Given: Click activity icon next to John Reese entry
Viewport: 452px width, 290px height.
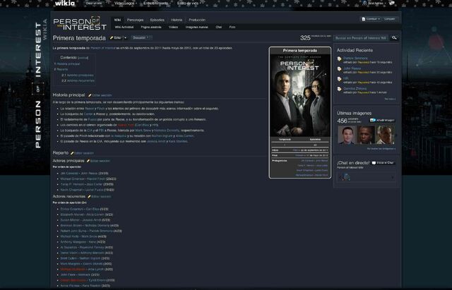Looking at the screenshot, I should (340, 69).
